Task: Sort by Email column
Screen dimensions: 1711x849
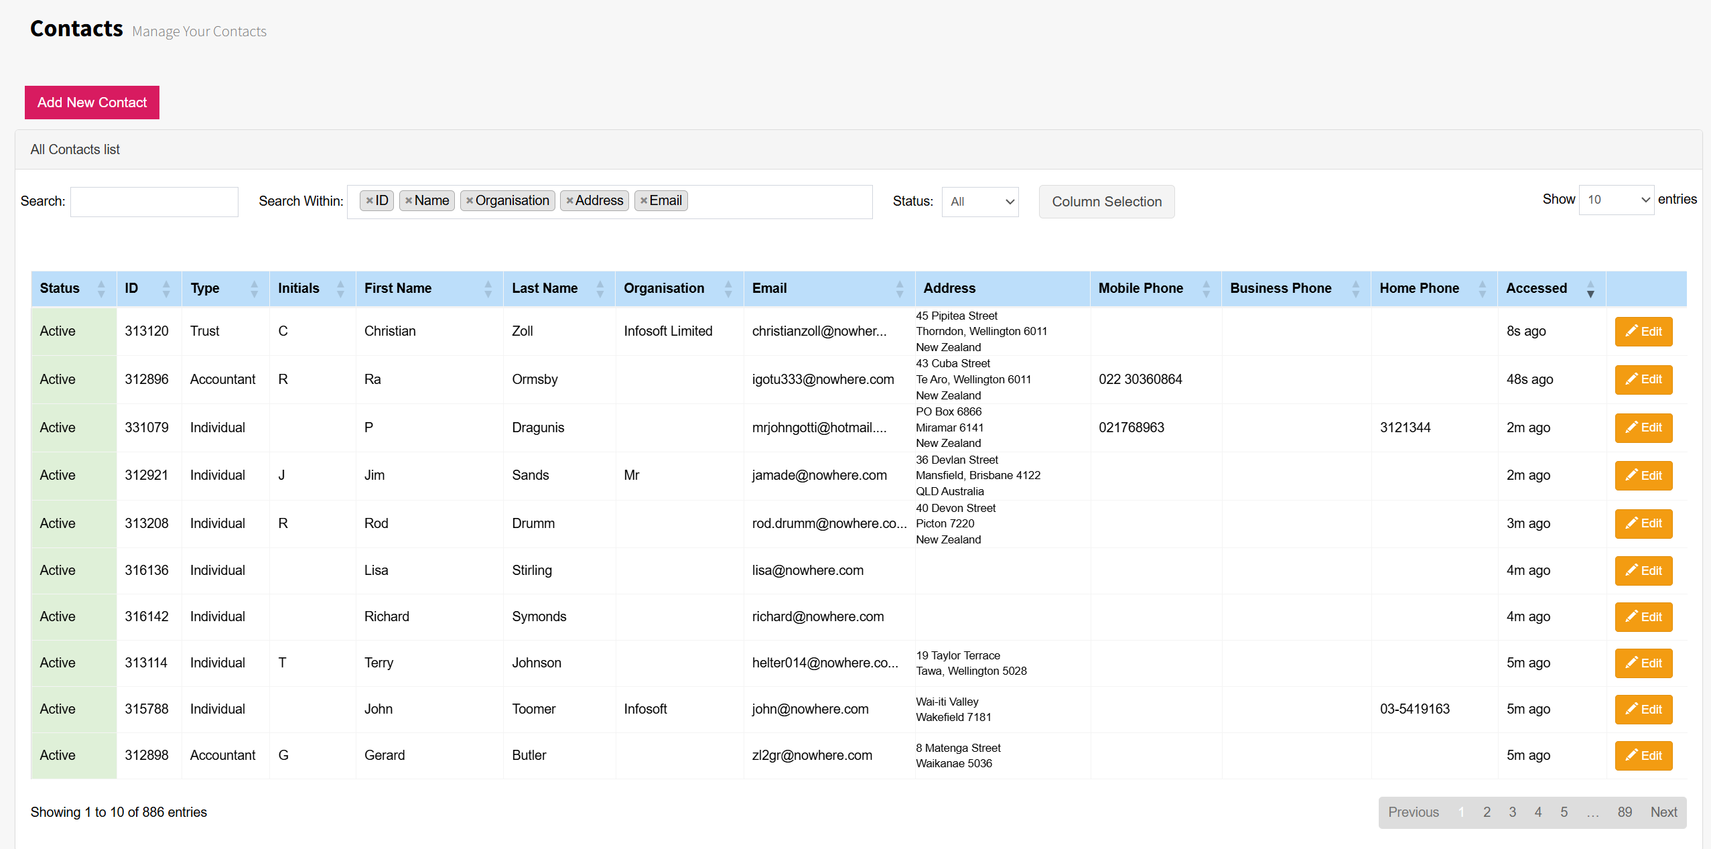Action: coord(829,289)
